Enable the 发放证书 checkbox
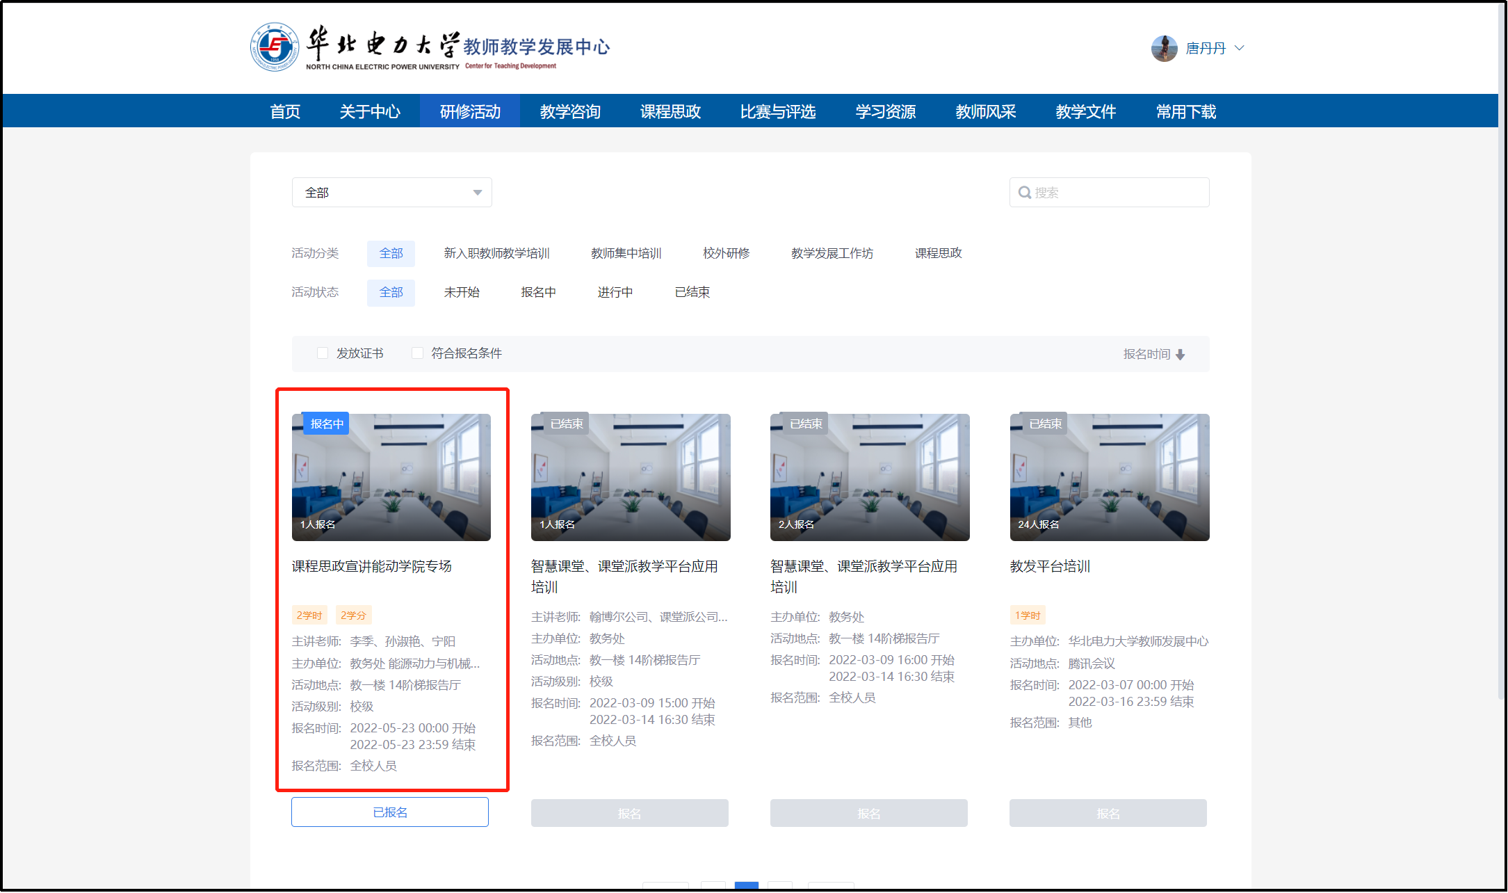 click(x=323, y=353)
